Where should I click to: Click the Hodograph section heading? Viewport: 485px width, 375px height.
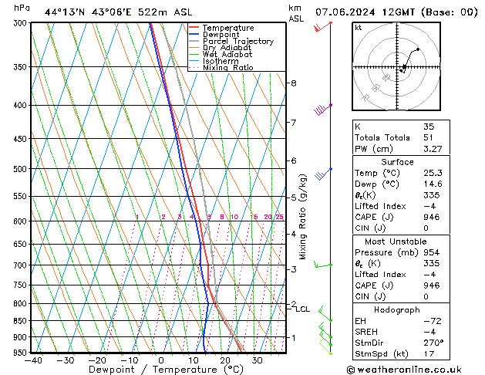(x=397, y=309)
